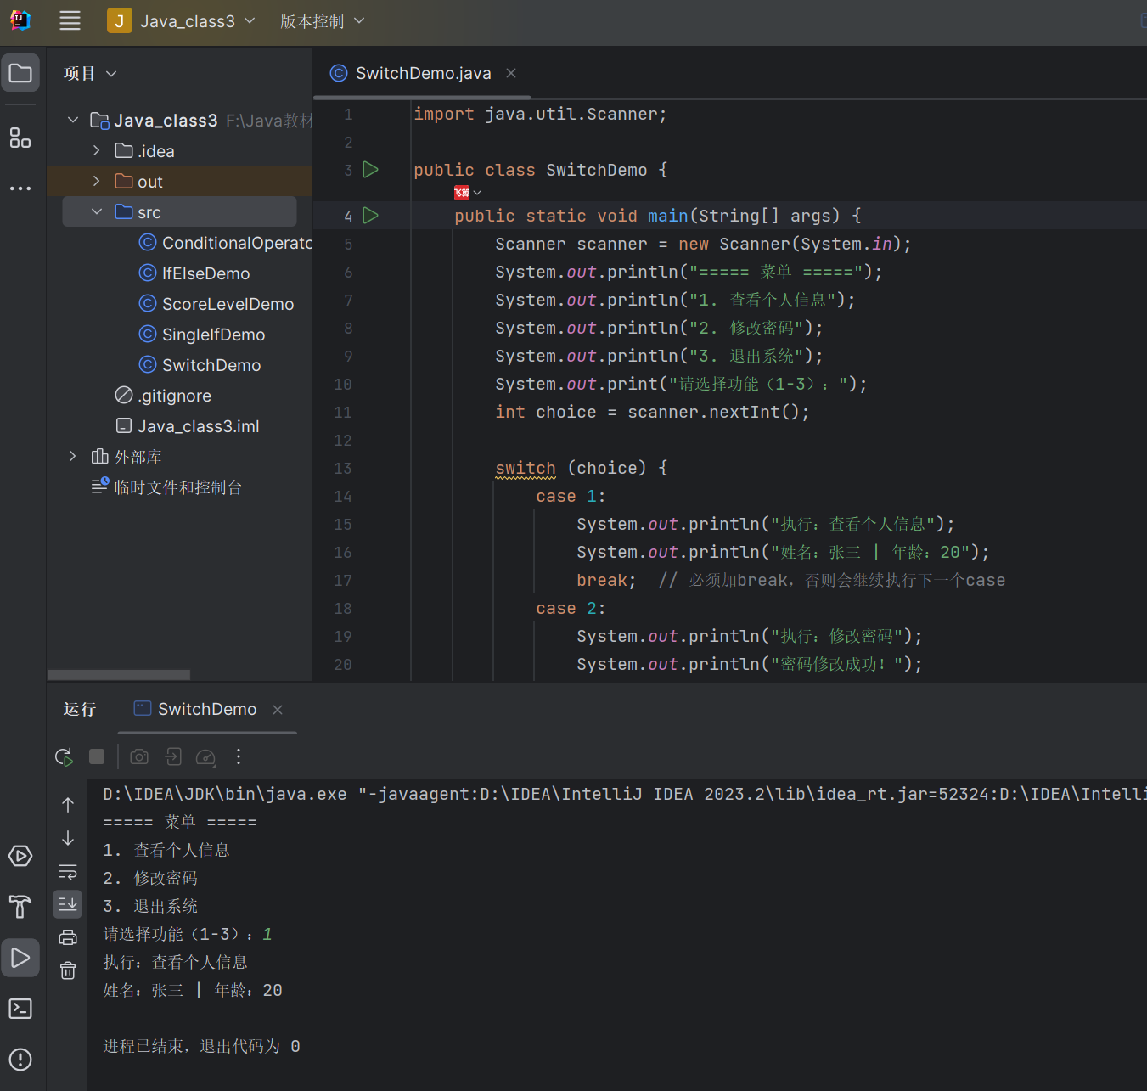Collapse the src folder

click(x=97, y=212)
